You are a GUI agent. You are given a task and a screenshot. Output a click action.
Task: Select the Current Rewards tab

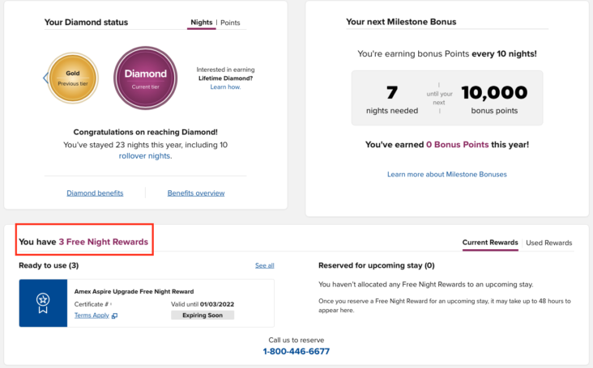pyautogui.click(x=490, y=243)
